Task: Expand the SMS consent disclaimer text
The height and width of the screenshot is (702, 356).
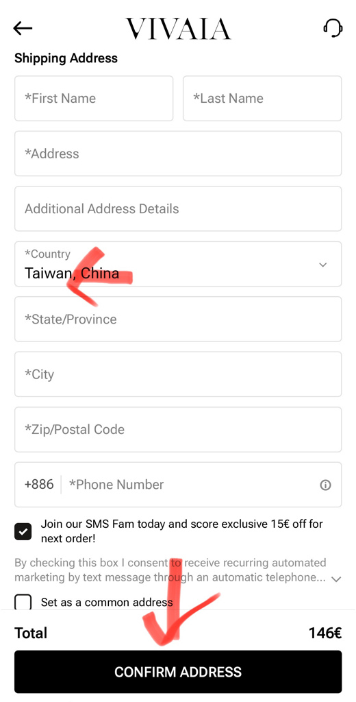Action: [x=336, y=579]
